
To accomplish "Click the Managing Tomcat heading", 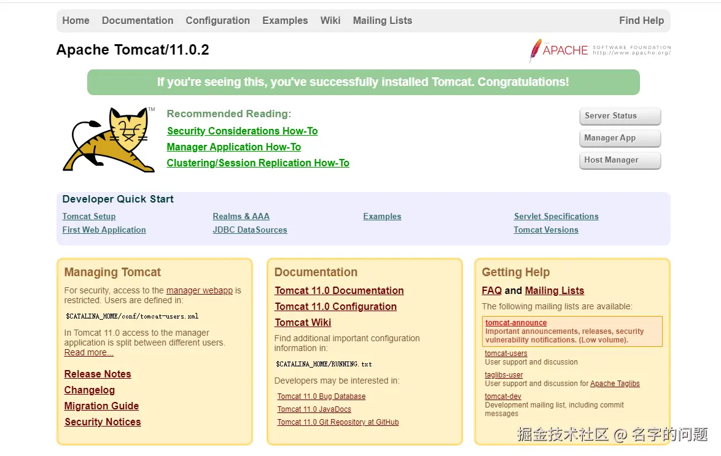I will point(112,272).
